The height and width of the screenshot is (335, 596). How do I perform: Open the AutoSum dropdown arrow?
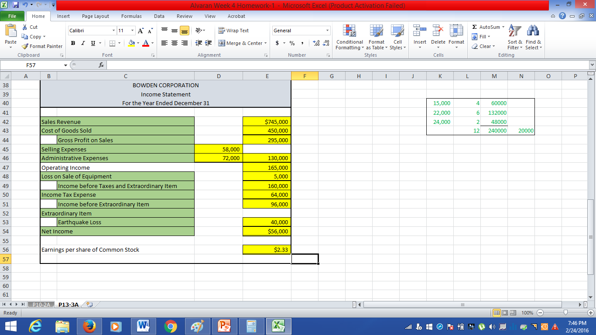pos(503,27)
